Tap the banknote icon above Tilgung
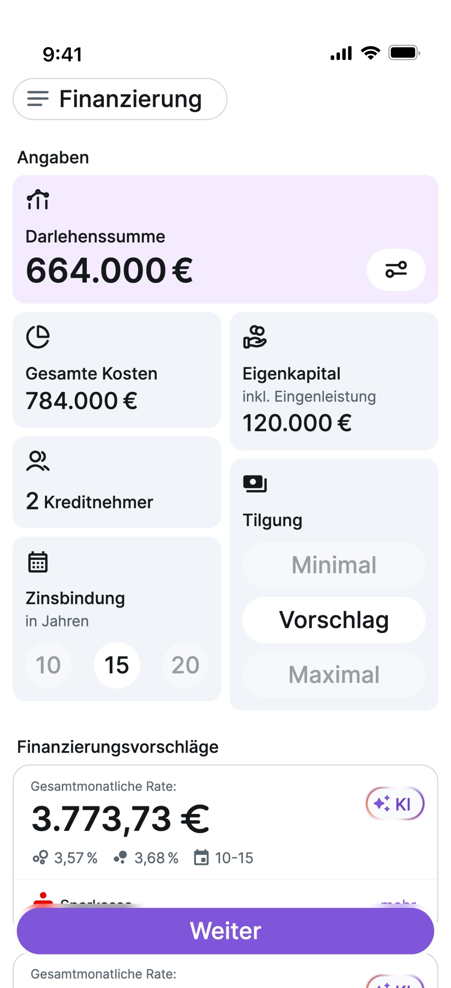Viewport: 451px width, 988px height. pos(255,483)
